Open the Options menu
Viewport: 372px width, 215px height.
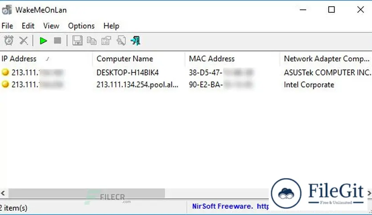[81, 26]
